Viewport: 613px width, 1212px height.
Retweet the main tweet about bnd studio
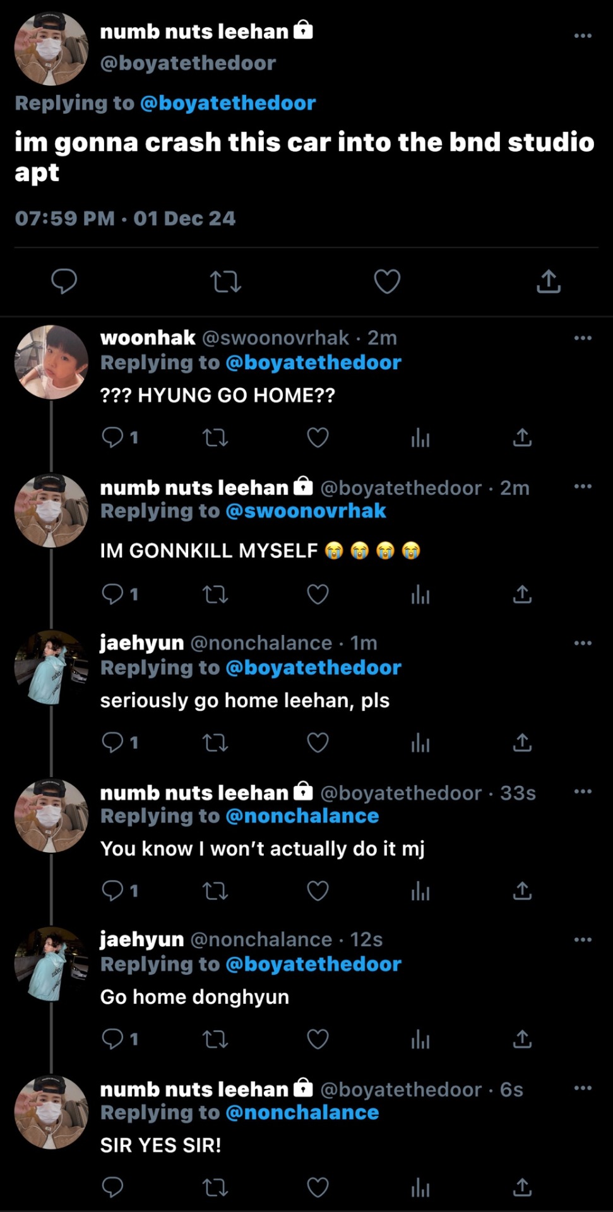tap(225, 282)
